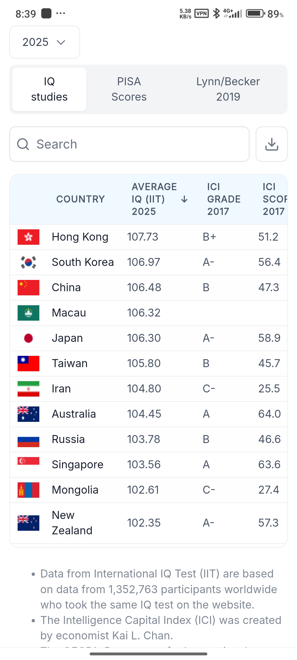
Task: Click the Country column header
Action: [x=81, y=199]
